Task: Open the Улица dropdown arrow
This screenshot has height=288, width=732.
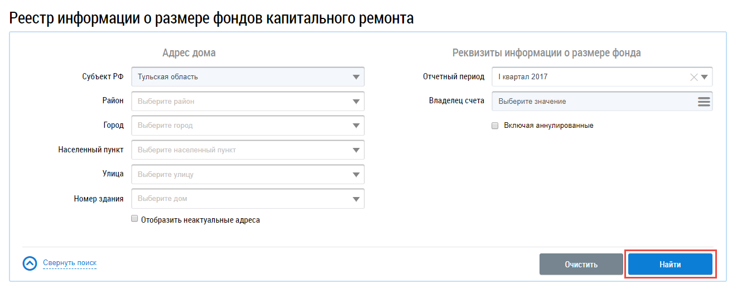Action: [x=356, y=175]
